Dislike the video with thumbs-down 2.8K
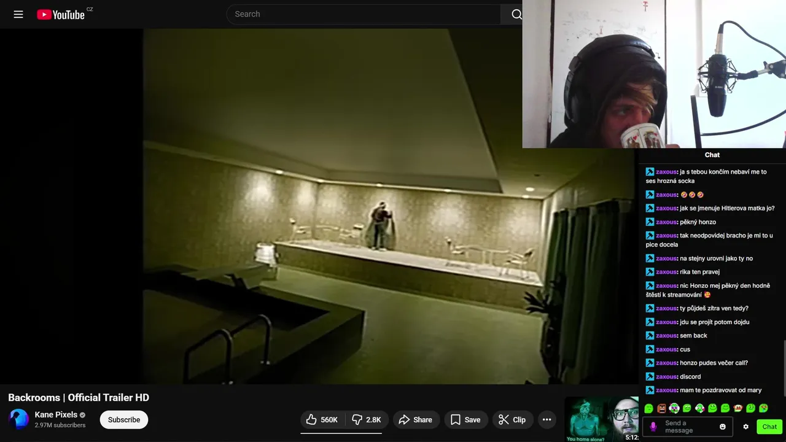 [367, 420]
